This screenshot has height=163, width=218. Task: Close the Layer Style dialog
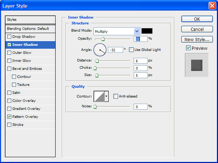click(x=212, y=6)
